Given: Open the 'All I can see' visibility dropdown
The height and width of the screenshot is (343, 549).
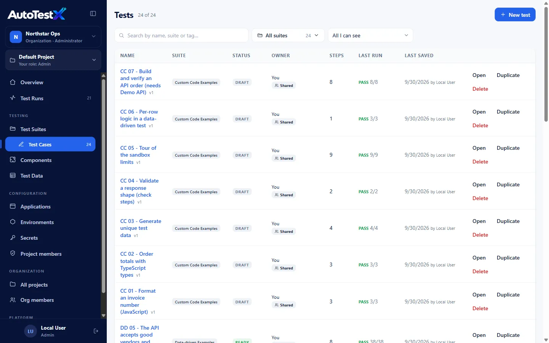Looking at the screenshot, I should click(x=371, y=35).
